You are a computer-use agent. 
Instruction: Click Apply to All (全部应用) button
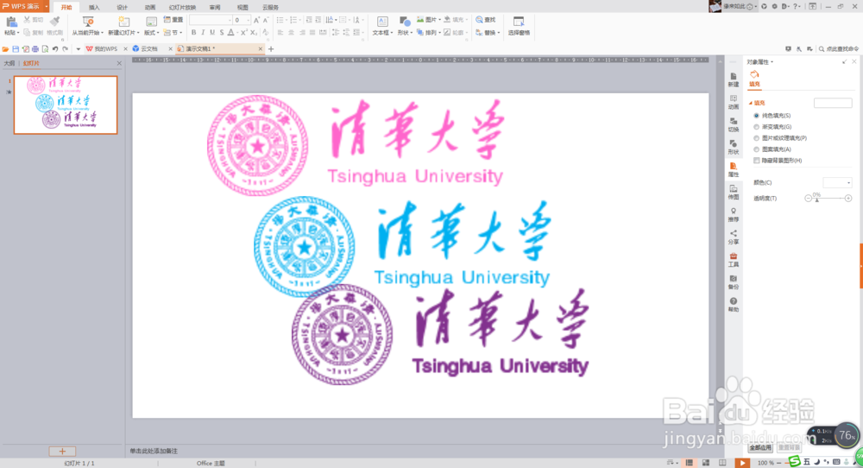tap(760, 447)
